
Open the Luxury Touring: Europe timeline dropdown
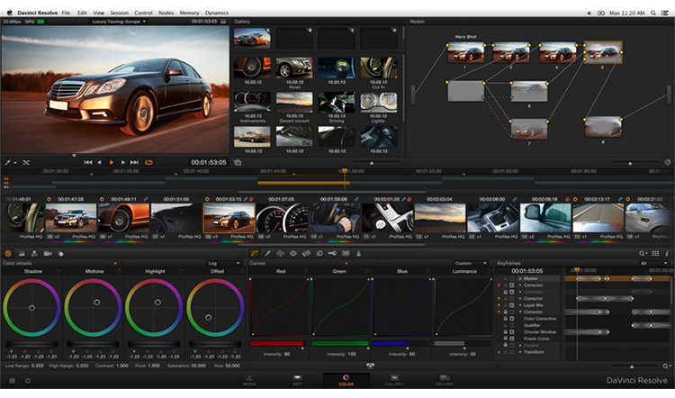point(119,21)
